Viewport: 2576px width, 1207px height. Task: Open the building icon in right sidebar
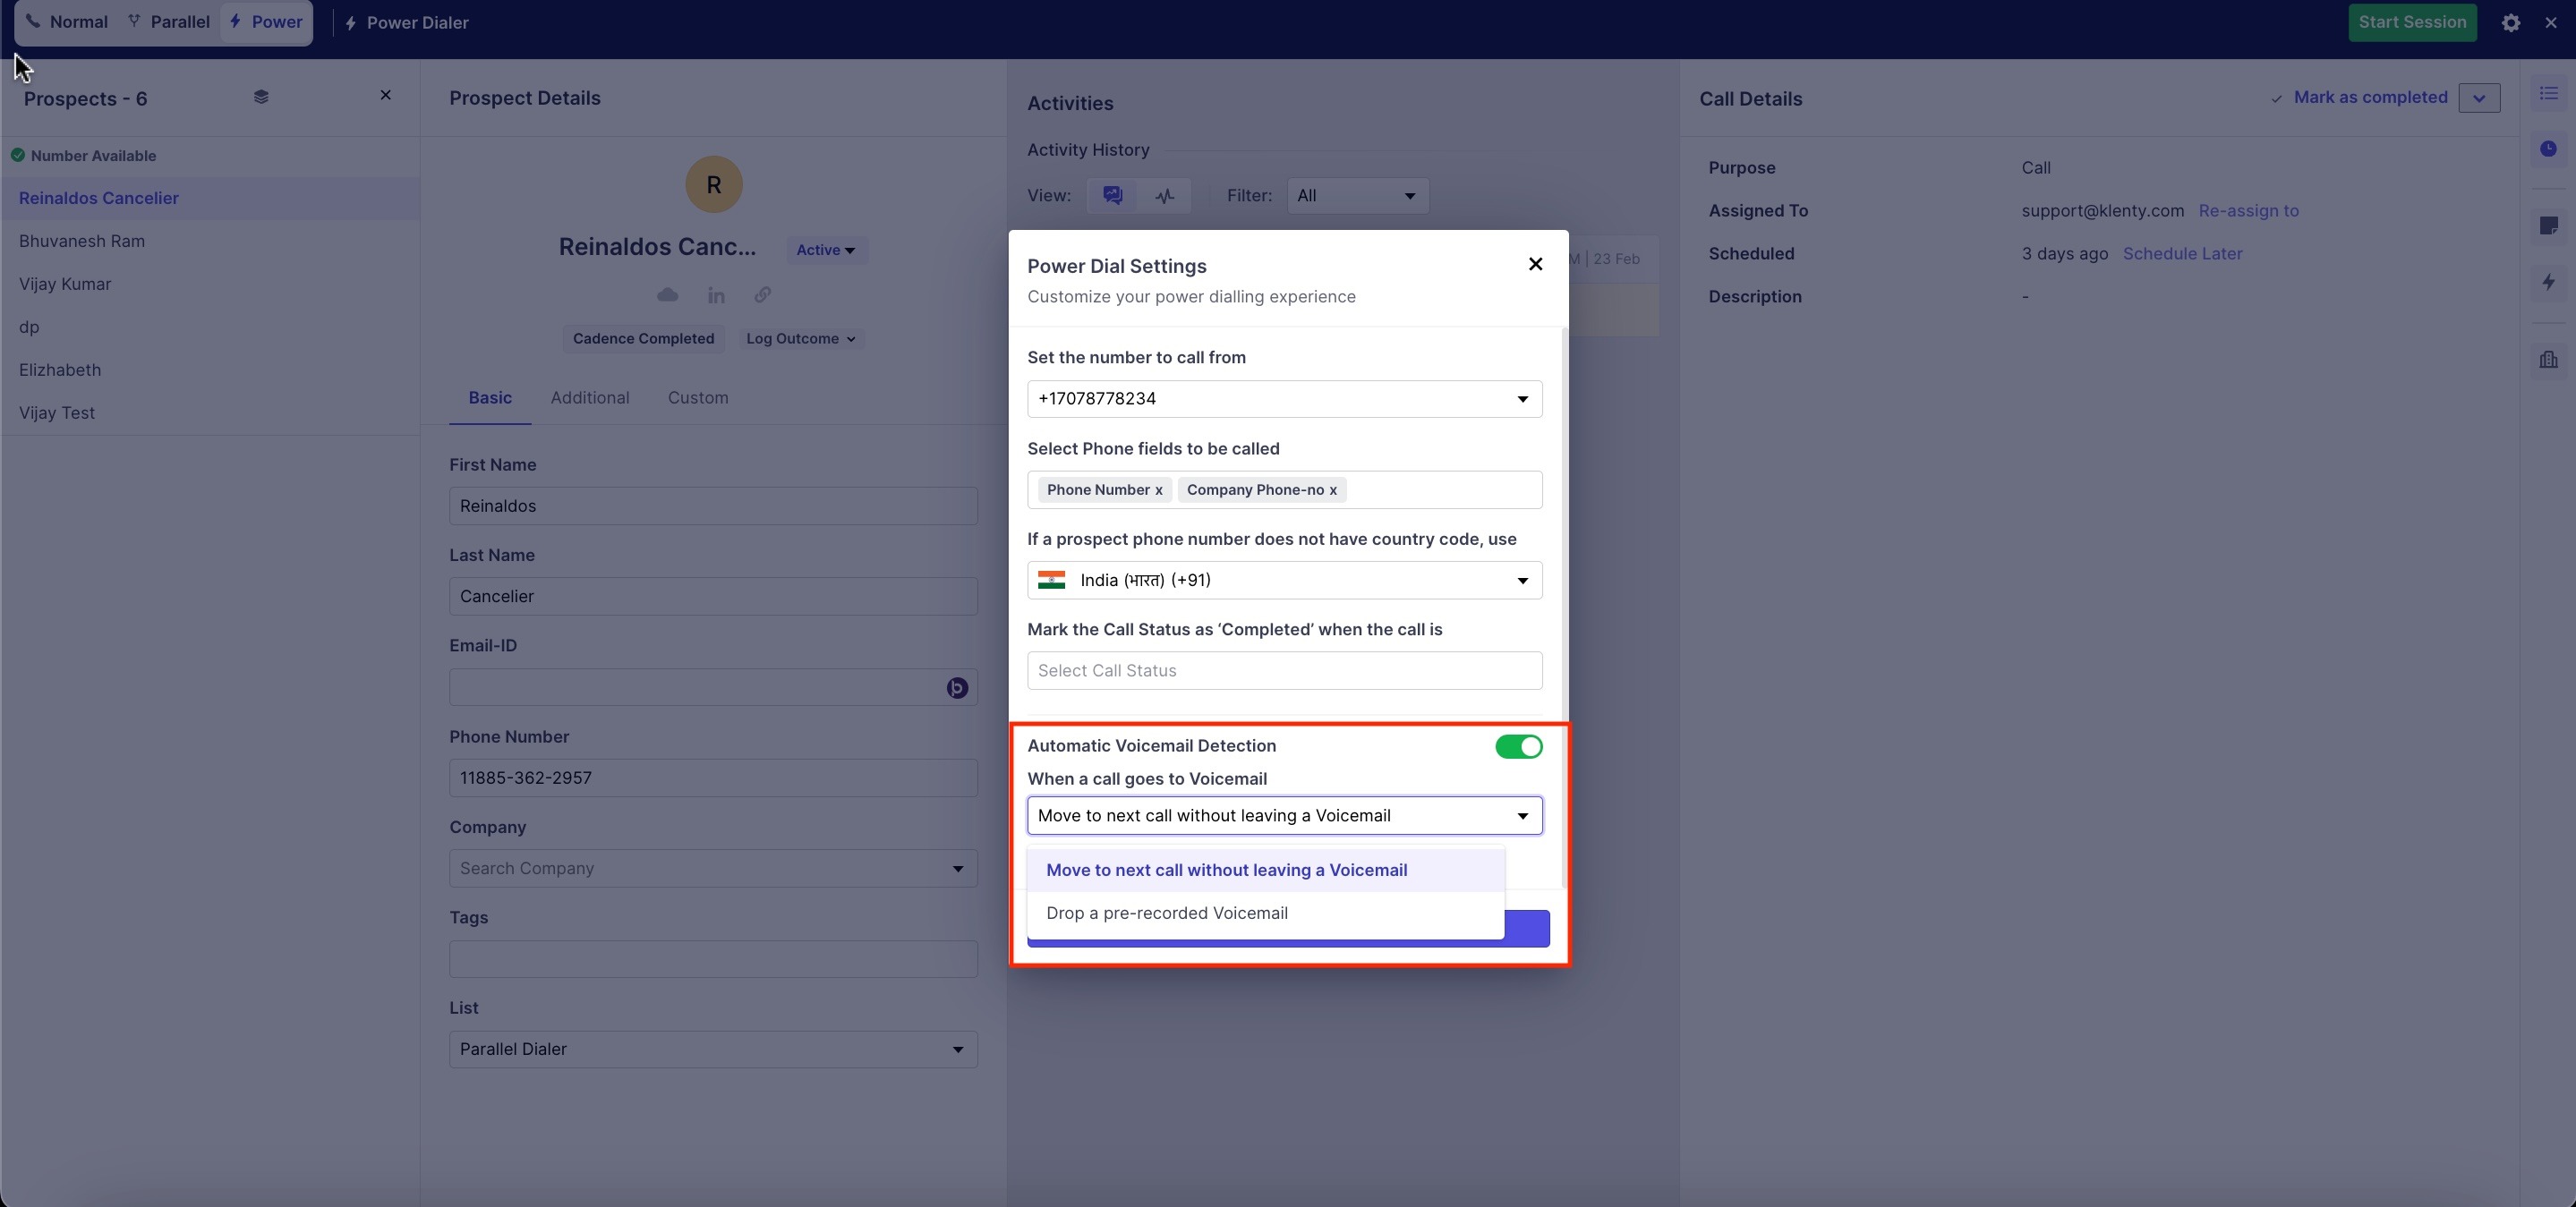(2548, 360)
